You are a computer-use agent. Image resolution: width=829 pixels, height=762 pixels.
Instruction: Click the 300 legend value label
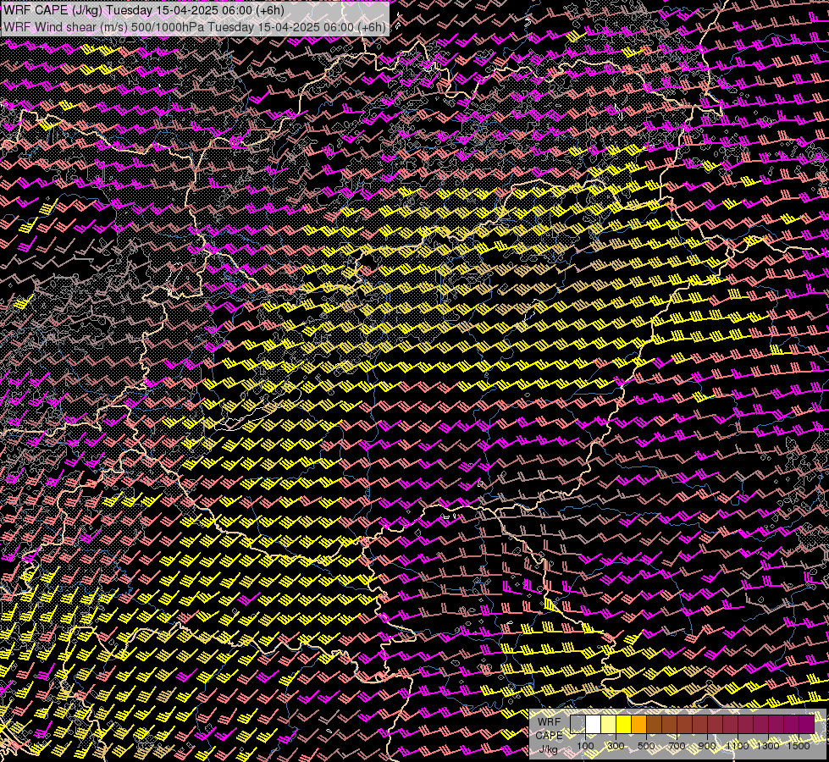click(616, 746)
